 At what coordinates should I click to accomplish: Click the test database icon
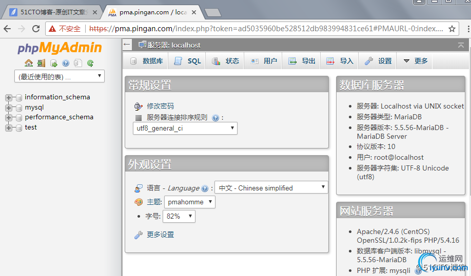click(19, 128)
